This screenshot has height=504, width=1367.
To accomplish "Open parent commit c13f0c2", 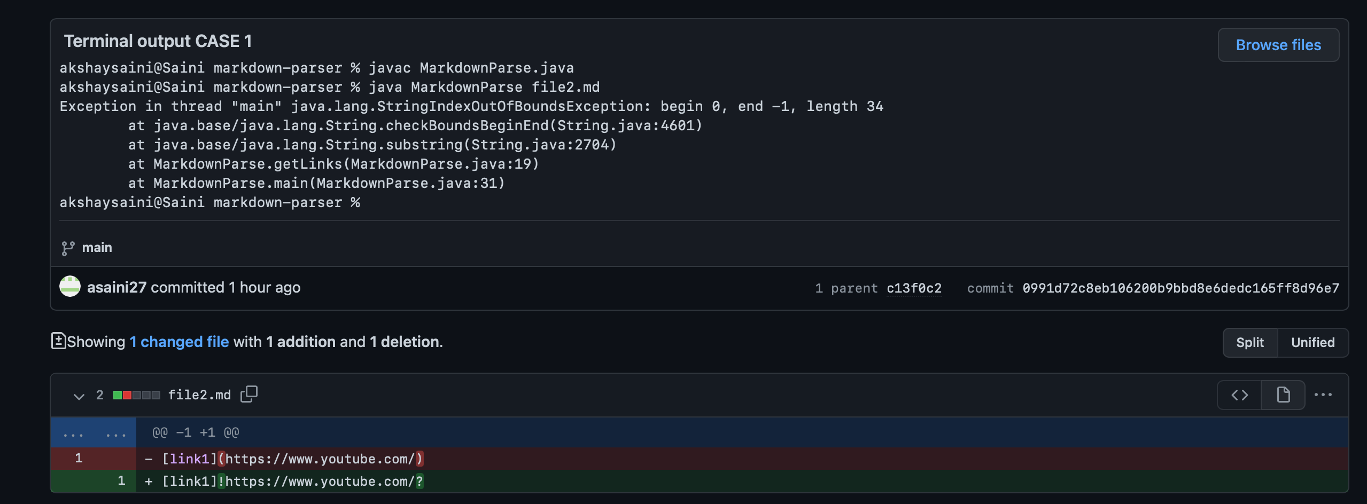I will (x=914, y=288).
